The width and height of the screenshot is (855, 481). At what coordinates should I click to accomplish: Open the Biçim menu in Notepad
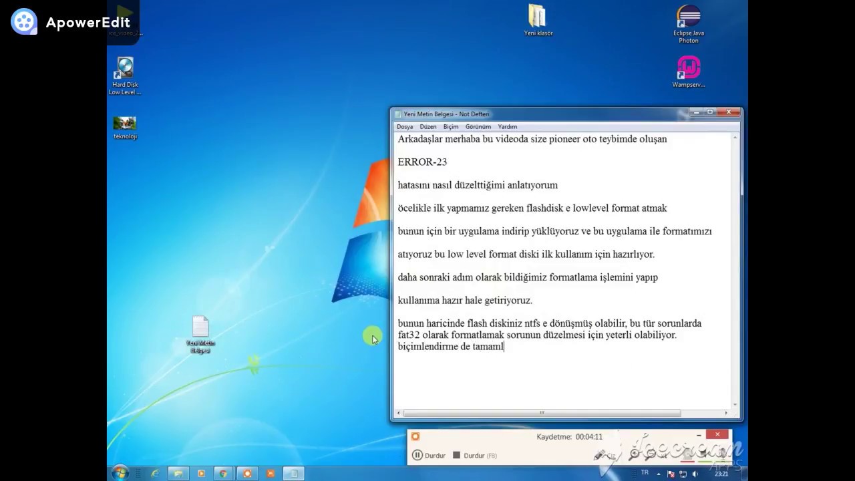coord(451,126)
